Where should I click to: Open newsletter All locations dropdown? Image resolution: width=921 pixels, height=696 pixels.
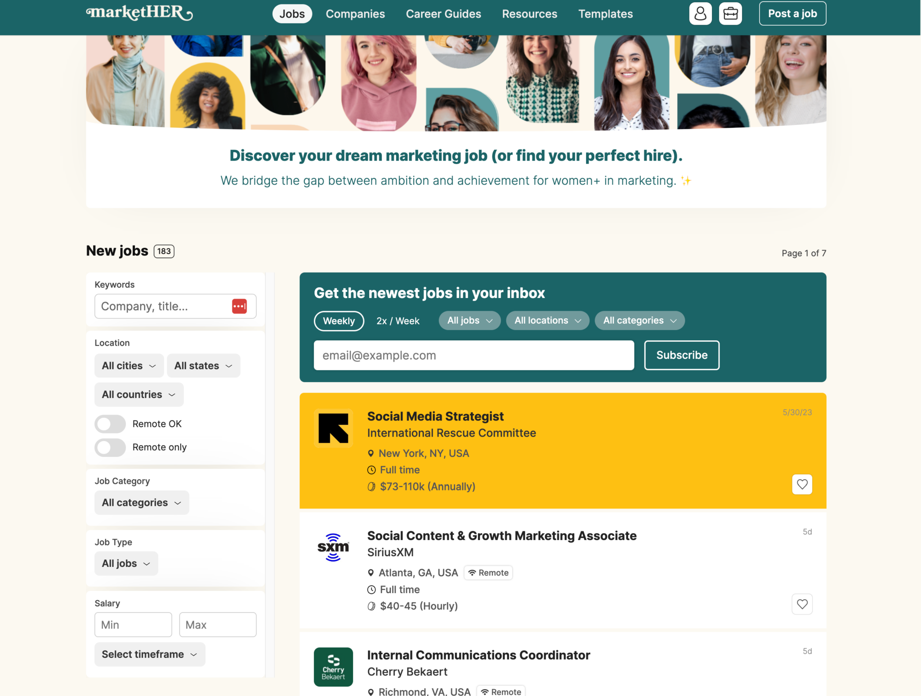tap(548, 321)
